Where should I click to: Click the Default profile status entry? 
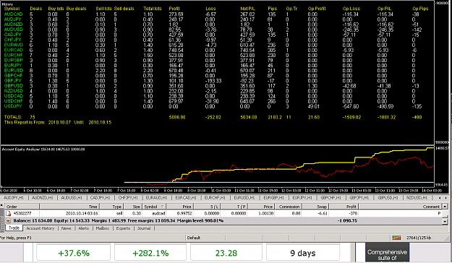[194, 238]
